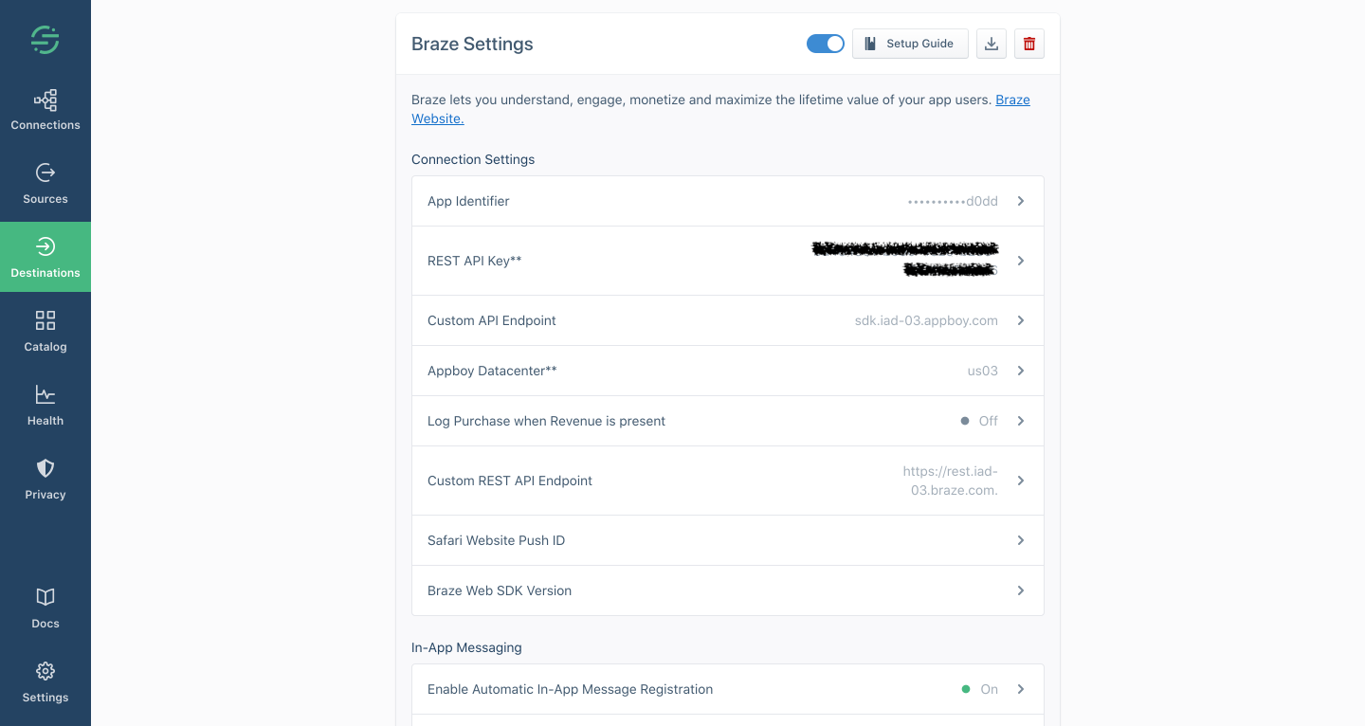Open Docs from the sidebar
The width and height of the screenshot is (1365, 726).
click(45, 608)
